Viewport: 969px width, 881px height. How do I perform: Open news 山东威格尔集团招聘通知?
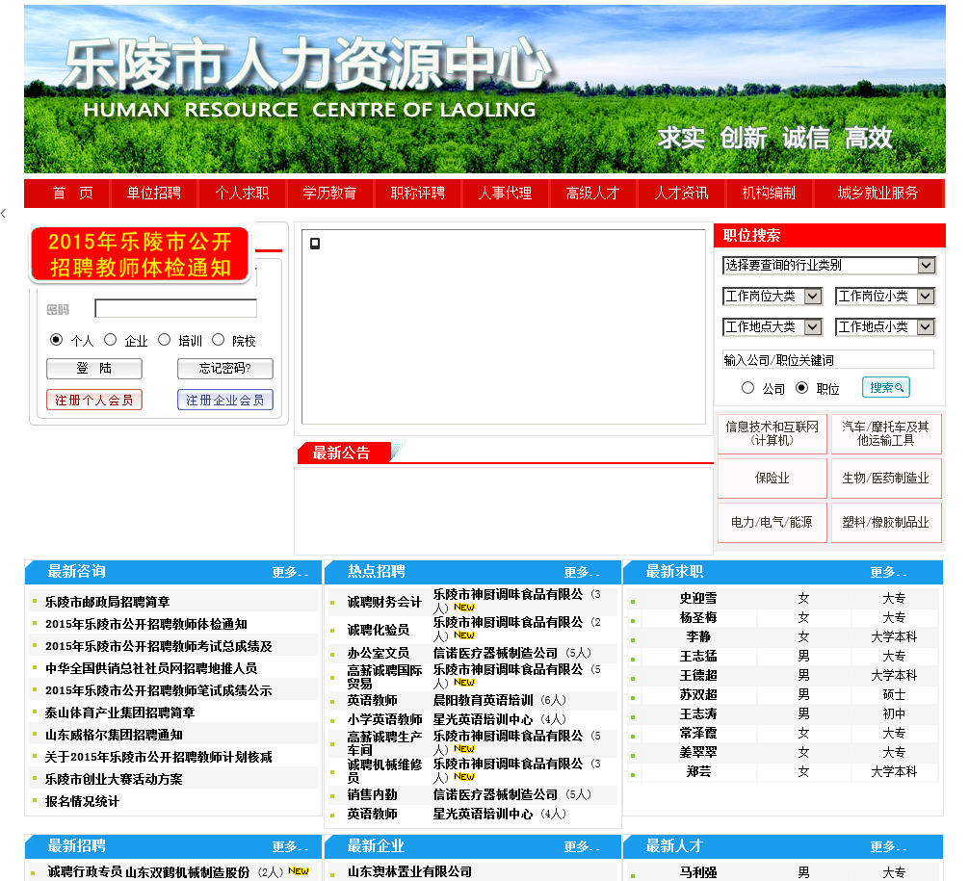pos(114,736)
